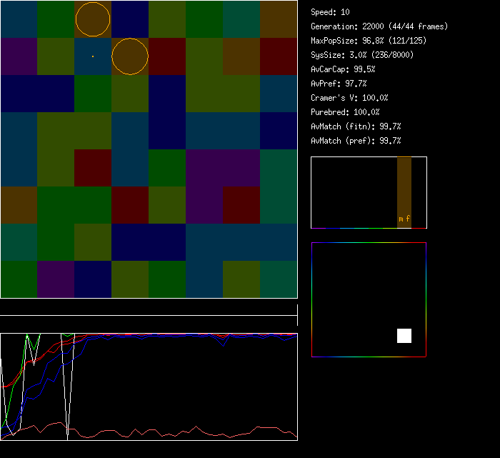Click the orange circle in the second grid row
This screenshot has height=458, width=500.
pos(130,56)
